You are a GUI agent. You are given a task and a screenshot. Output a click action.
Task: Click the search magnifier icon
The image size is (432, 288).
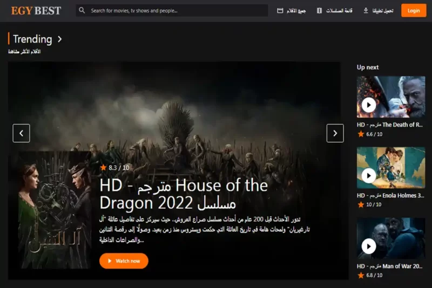coord(82,10)
